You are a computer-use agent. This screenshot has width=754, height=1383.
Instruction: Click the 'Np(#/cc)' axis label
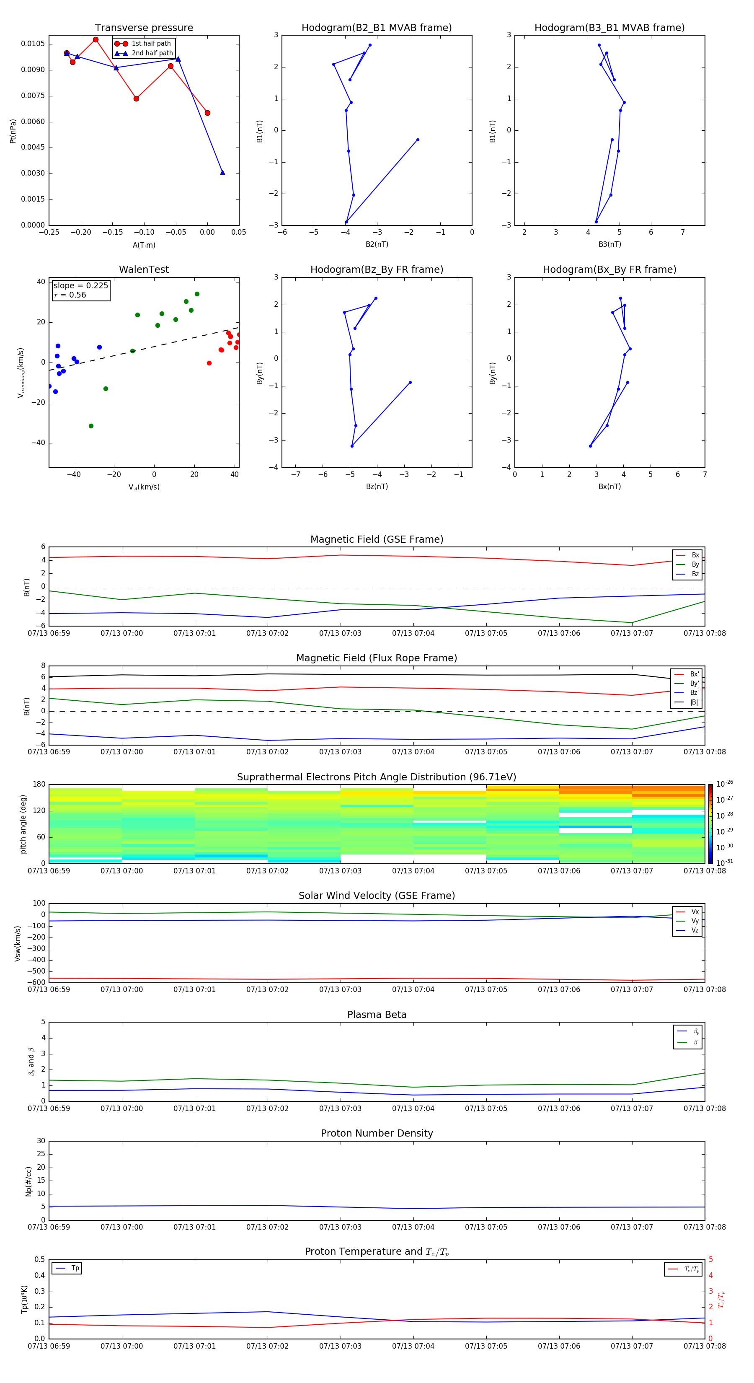point(28,1181)
